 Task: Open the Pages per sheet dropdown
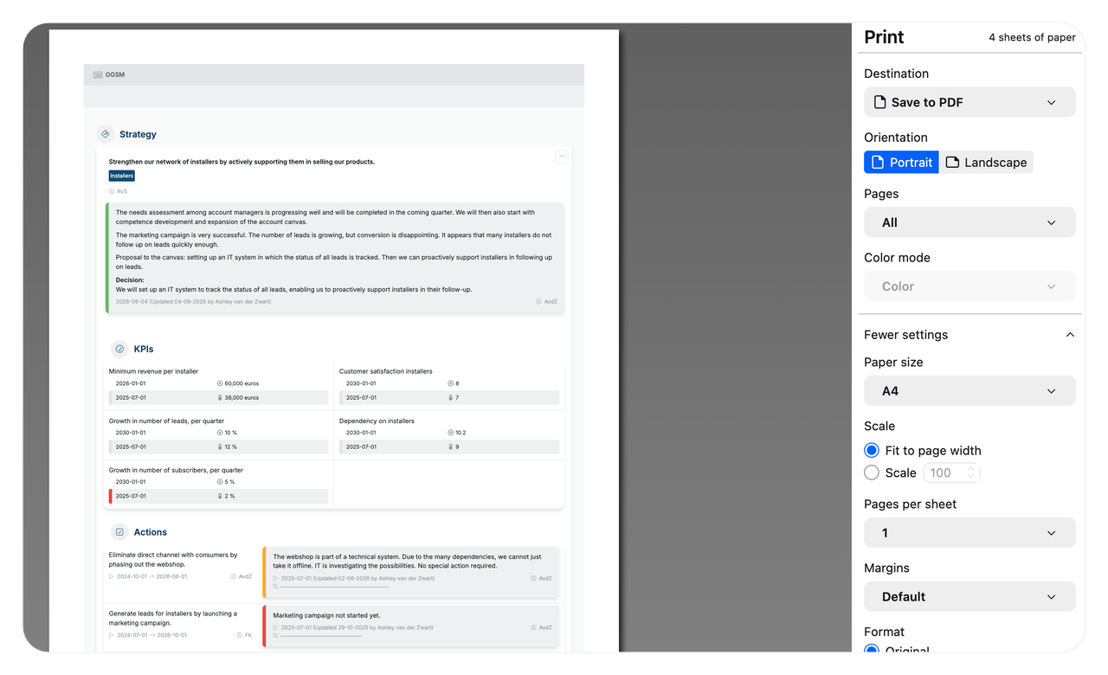(969, 533)
